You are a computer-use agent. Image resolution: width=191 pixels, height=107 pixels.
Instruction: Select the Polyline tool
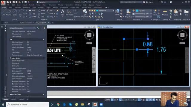(9, 12)
